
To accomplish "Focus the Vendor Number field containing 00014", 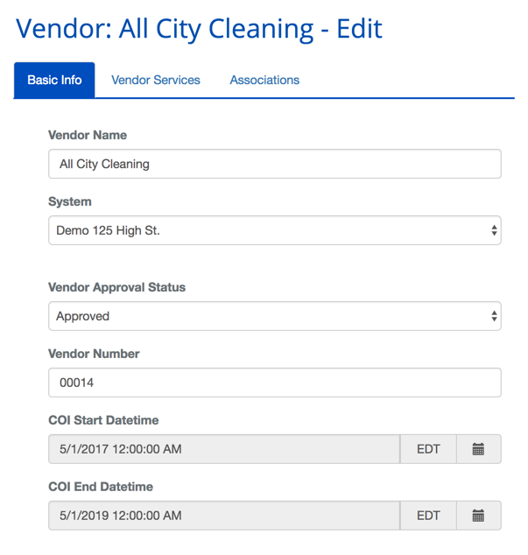I will click(x=274, y=383).
